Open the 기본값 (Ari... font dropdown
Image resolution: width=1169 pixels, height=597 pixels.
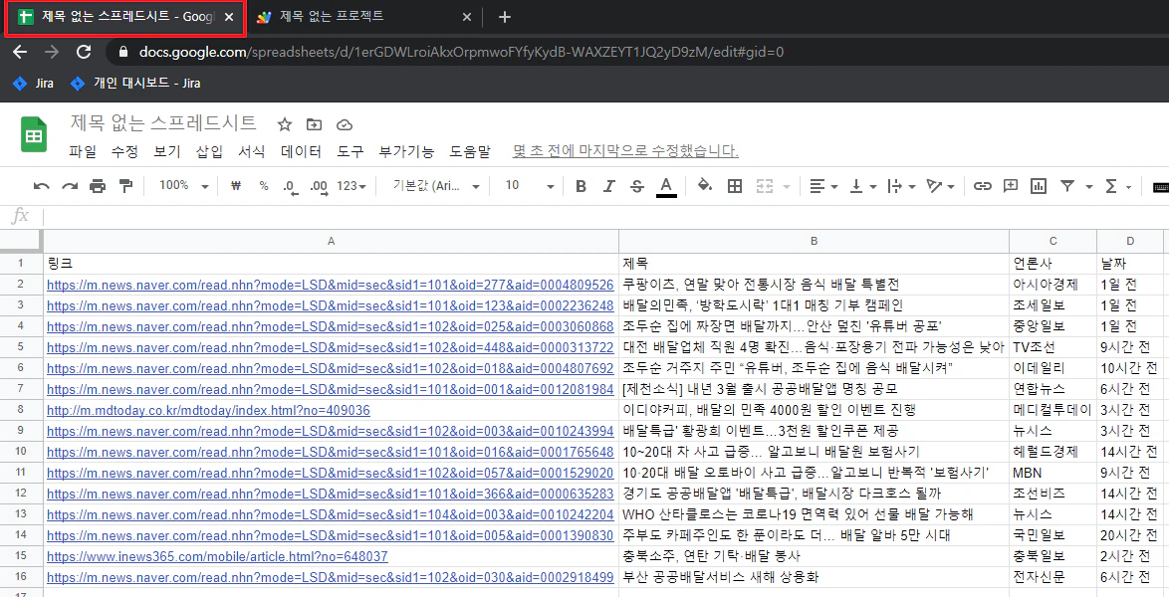click(437, 186)
